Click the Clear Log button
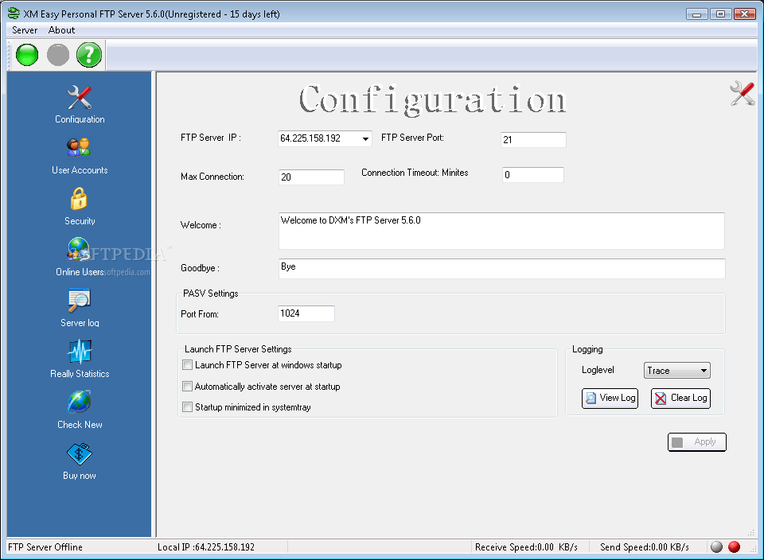This screenshot has height=560, width=764. point(680,398)
